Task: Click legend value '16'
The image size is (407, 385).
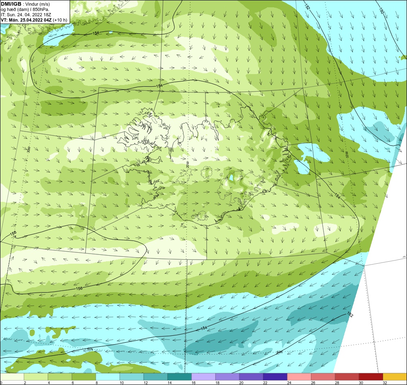Action: (x=193, y=383)
